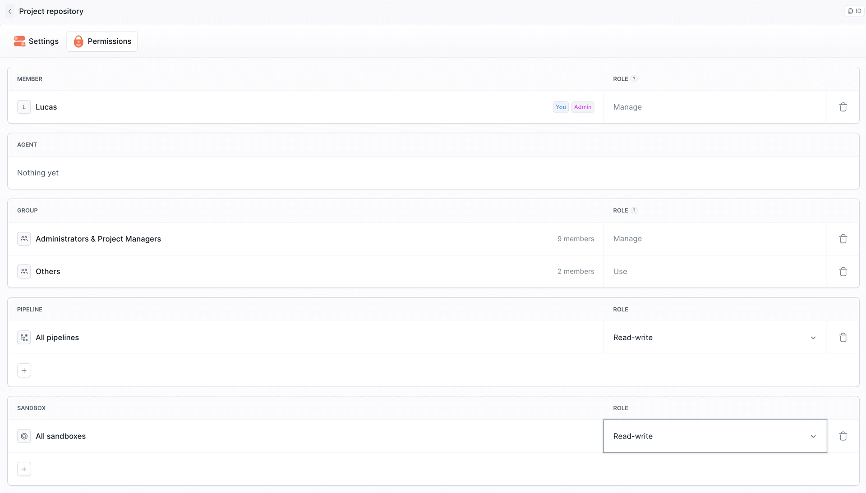Click the Use role of Others group
The image size is (866, 493).
[x=715, y=272]
